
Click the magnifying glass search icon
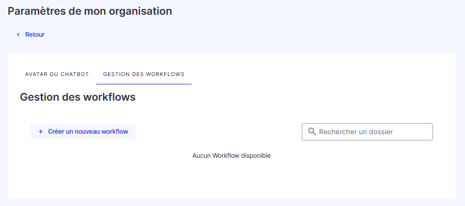312,132
